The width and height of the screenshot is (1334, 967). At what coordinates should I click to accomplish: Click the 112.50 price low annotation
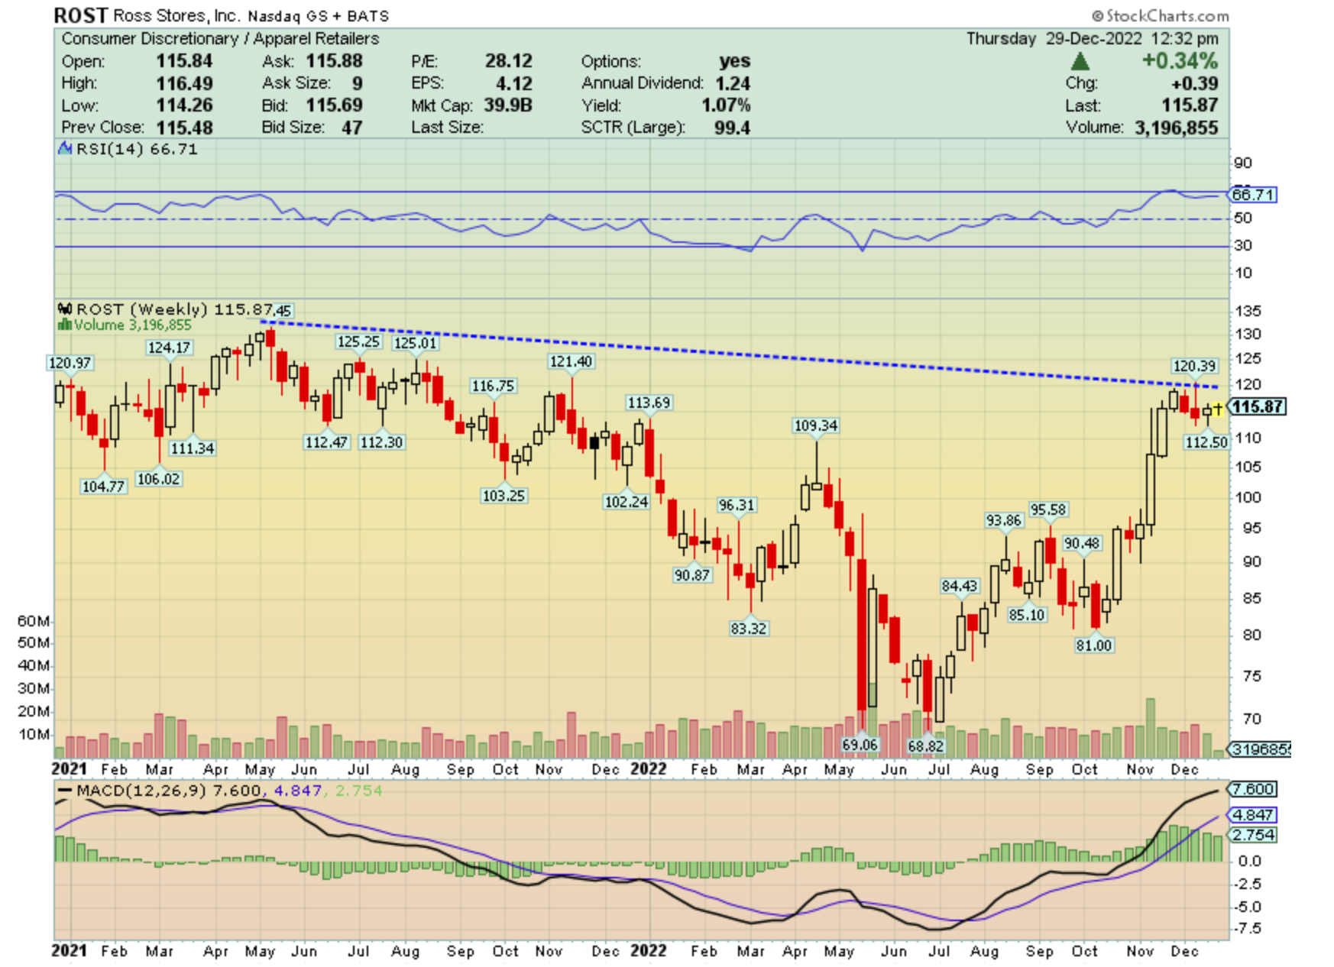(x=1206, y=442)
